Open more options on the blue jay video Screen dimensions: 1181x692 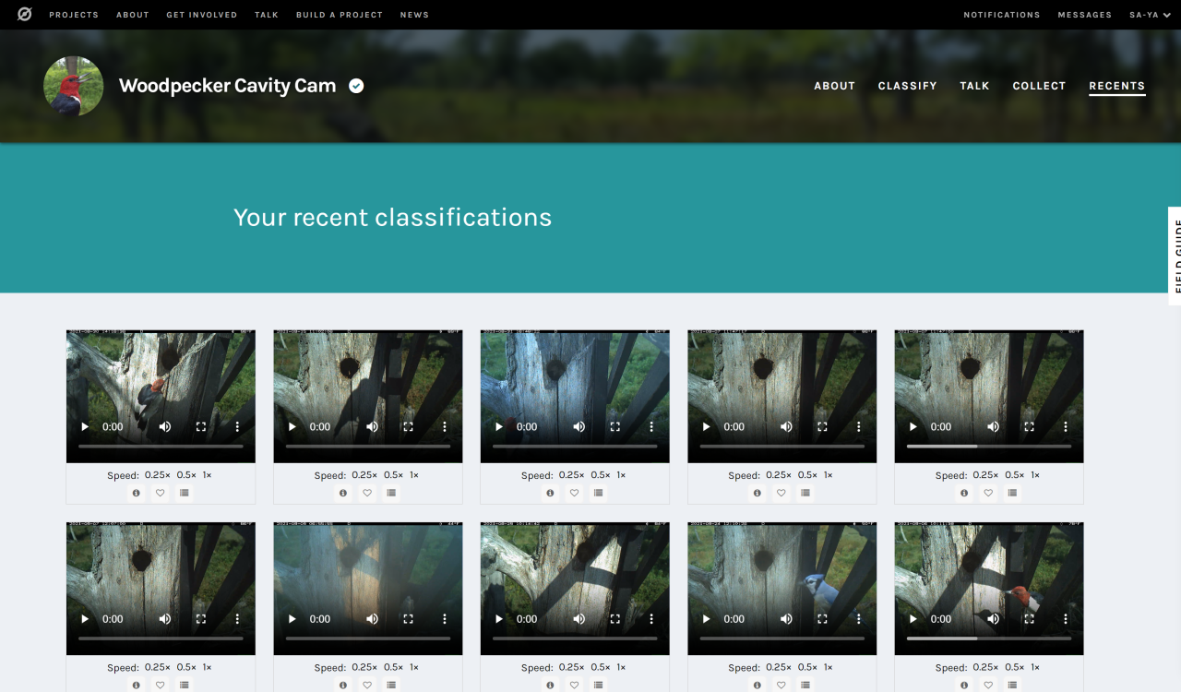(858, 619)
